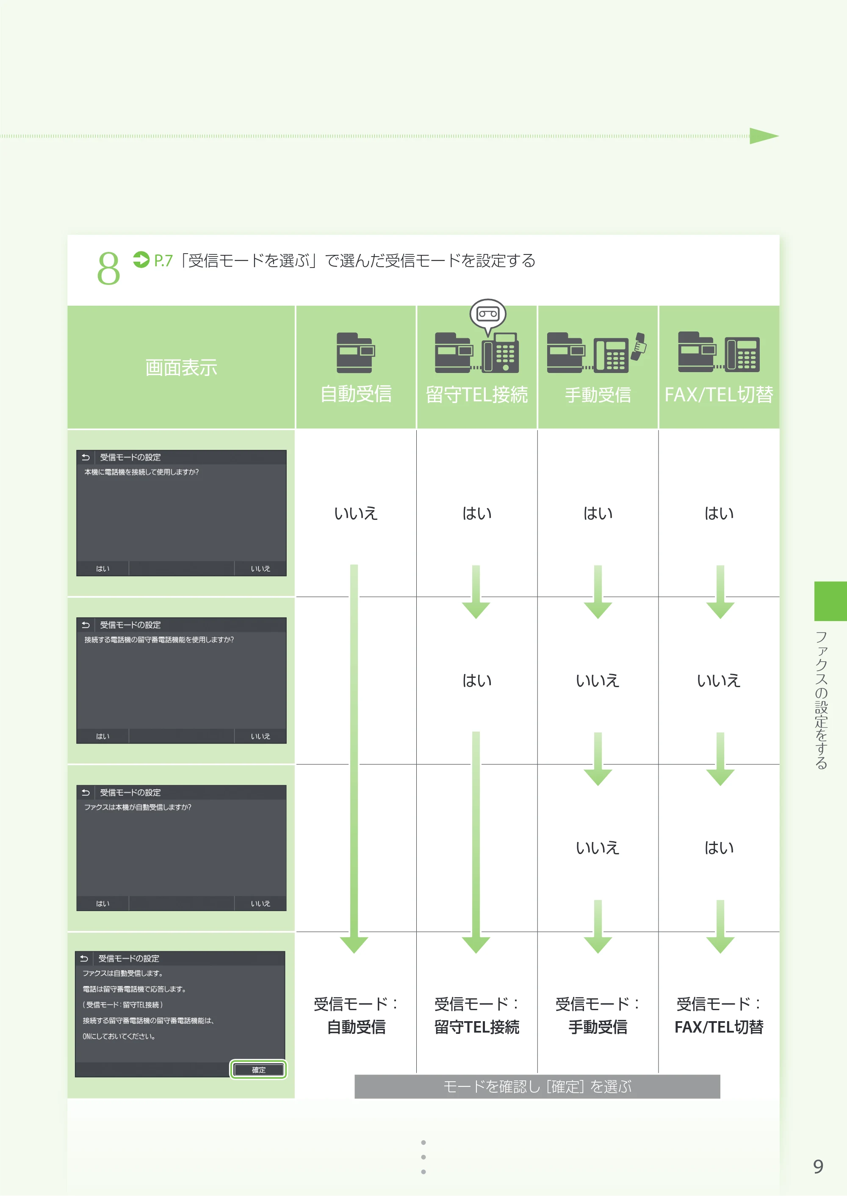Click 受信モード：手動受信 result text
The width and height of the screenshot is (847, 1196).
click(x=598, y=1015)
